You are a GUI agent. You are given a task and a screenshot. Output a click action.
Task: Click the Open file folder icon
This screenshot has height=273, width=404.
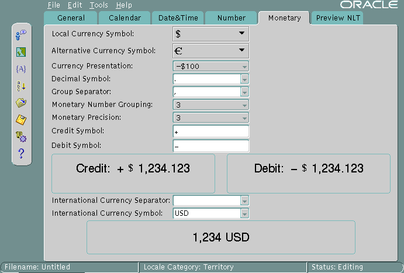pos(21,103)
